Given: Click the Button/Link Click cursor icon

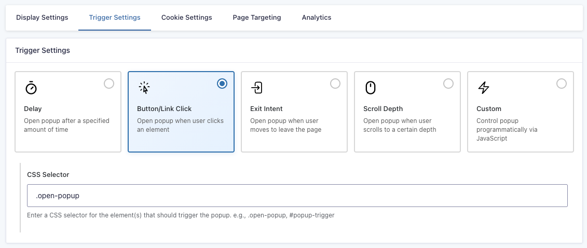Looking at the screenshot, I should (x=144, y=88).
